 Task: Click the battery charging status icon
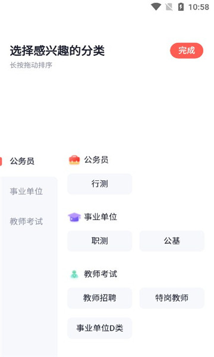coord(181,7)
